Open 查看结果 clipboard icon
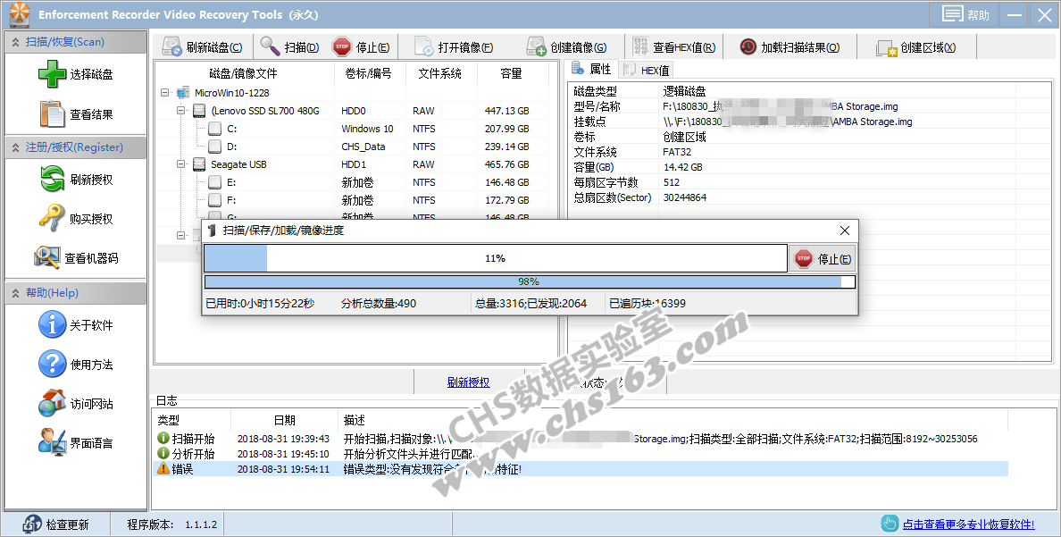1061x537 pixels. click(52, 113)
